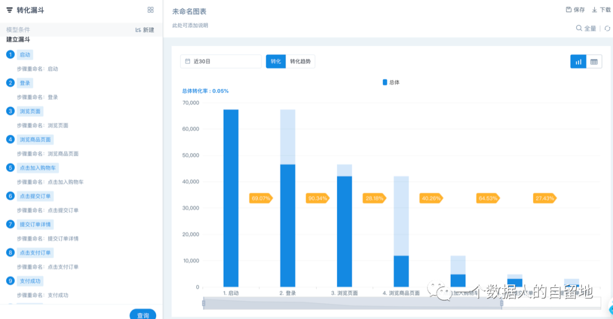The height and width of the screenshot is (319, 613).
Task: Select funnel step 1 启动 tag
Action: point(25,55)
